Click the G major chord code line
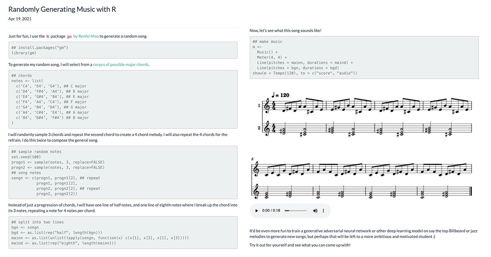The width and height of the screenshot is (491, 257). 51,107
